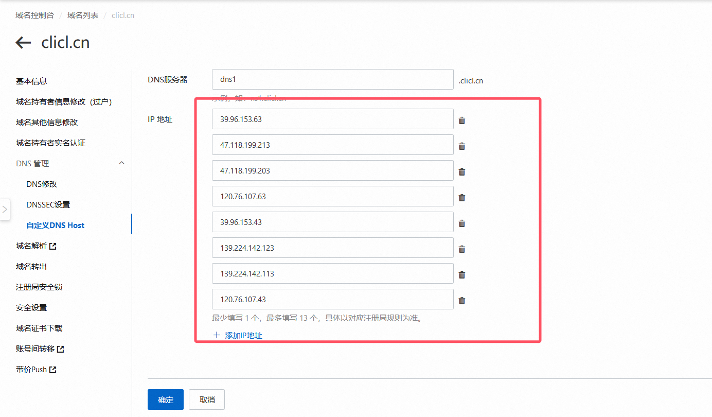Expand the collapsed left side panel arrow
The width and height of the screenshot is (712, 417).
tap(5, 210)
